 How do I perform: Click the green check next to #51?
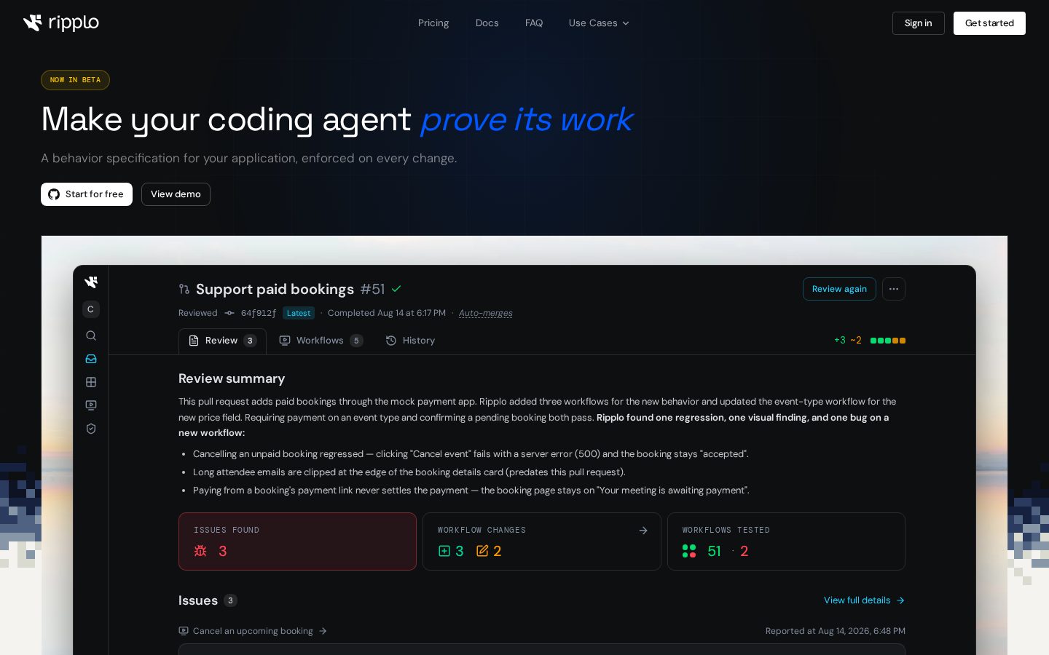[396, 289]
